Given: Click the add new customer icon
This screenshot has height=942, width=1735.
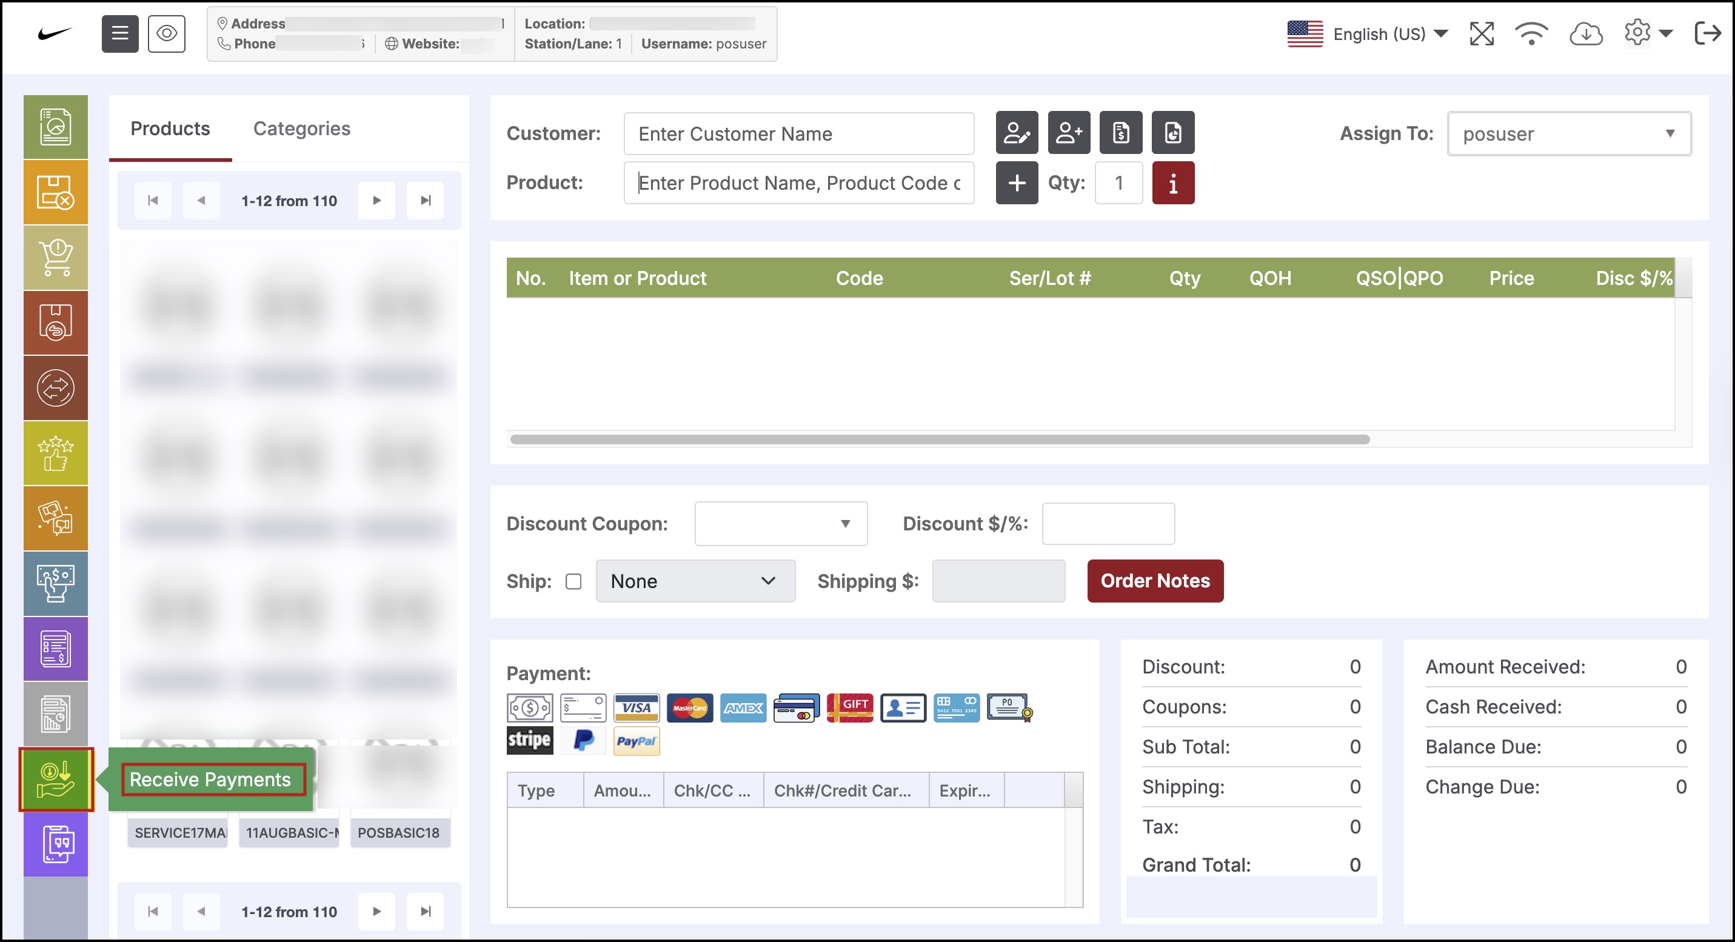Looking at the screenshot, I should point(1068,133).
